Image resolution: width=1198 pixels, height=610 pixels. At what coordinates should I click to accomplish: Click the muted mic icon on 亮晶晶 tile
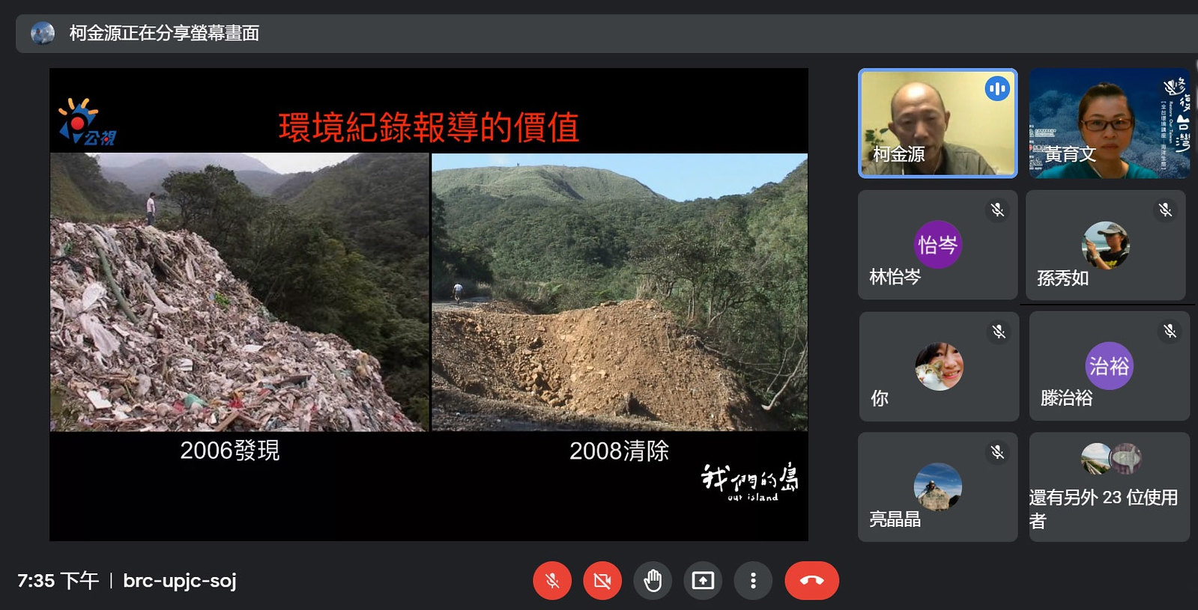pos(997,452)
